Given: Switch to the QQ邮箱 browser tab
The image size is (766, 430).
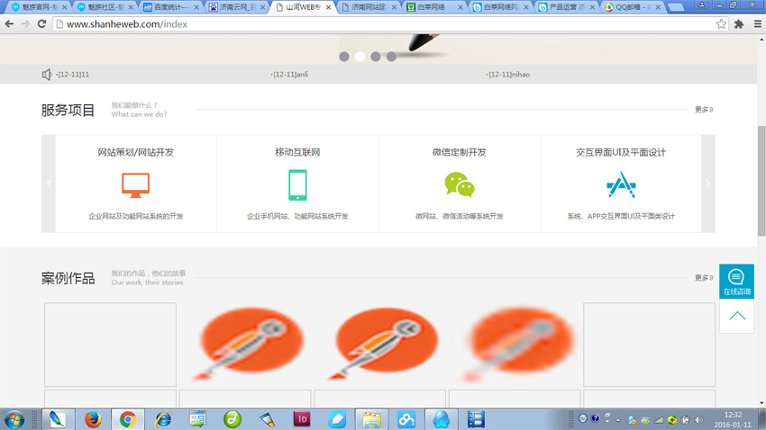Looking at the screenshot, I should [631, 7].
